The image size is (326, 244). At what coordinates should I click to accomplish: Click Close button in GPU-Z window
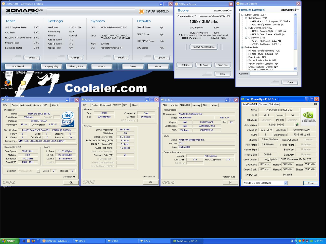(310, 183)
